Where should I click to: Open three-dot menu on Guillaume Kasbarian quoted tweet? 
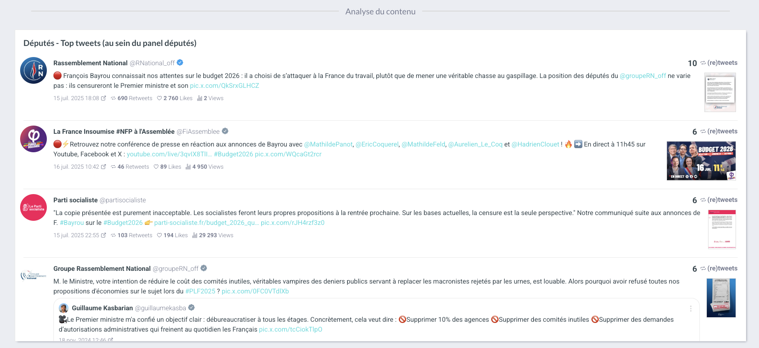pyautogui.click(x=691, y=309)
